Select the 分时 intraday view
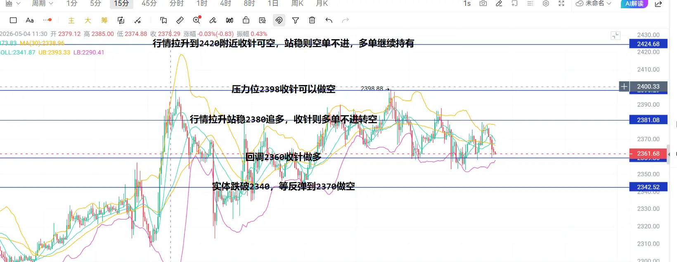677x262 pixels. pos(176,3)
